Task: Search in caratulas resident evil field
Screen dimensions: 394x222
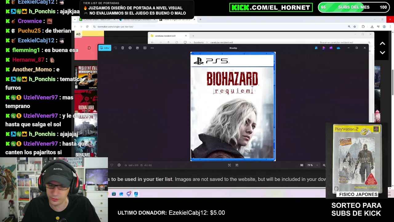Action: 345,42
